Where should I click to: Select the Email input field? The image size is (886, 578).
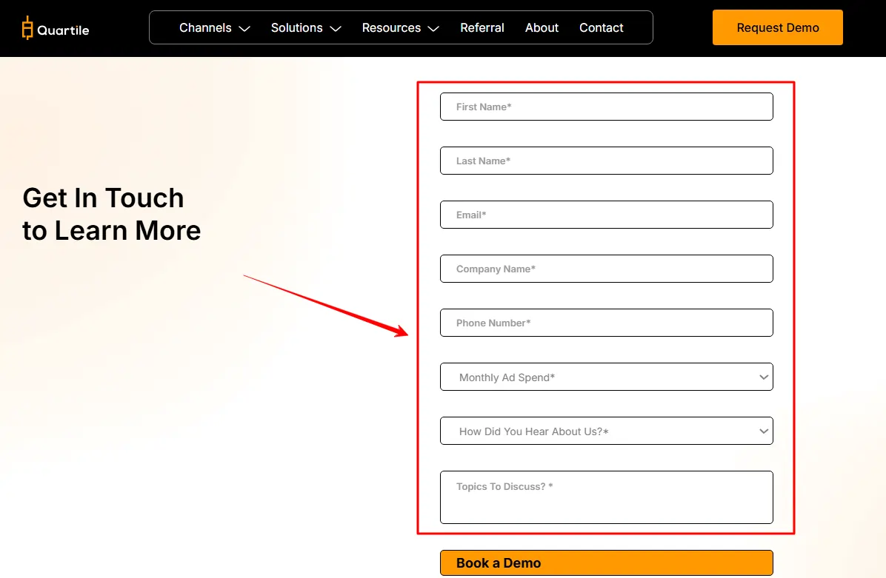(x=606, y=215)
